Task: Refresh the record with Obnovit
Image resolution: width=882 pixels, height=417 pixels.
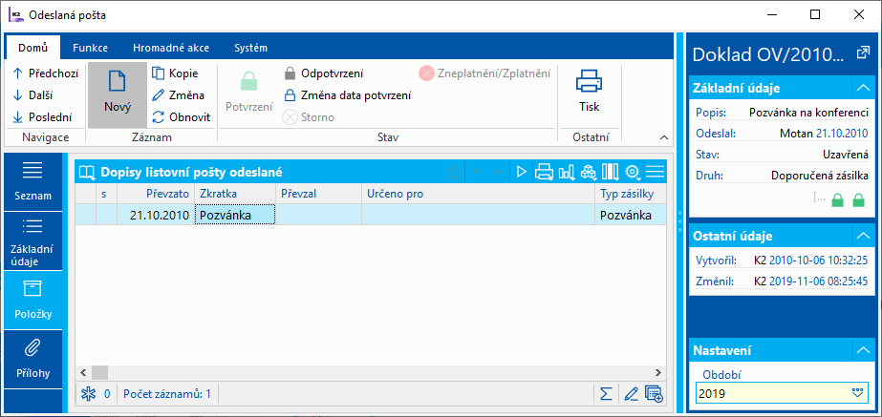Action: pos(182,117)
